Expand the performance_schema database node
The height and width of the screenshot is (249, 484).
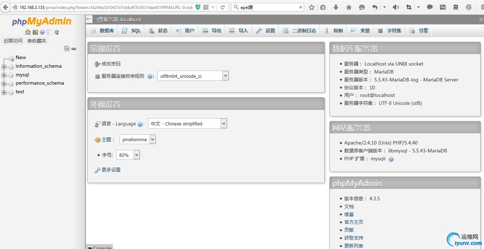[x=4, y=84]
